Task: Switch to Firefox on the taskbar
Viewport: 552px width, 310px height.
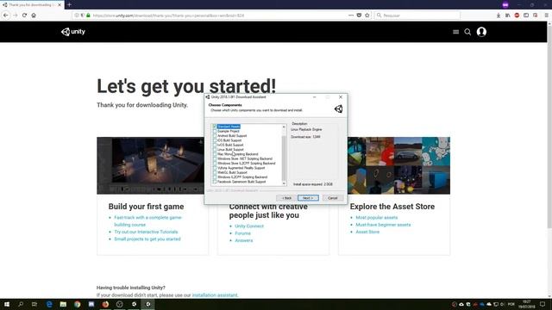Action: (x=105, y=304)
